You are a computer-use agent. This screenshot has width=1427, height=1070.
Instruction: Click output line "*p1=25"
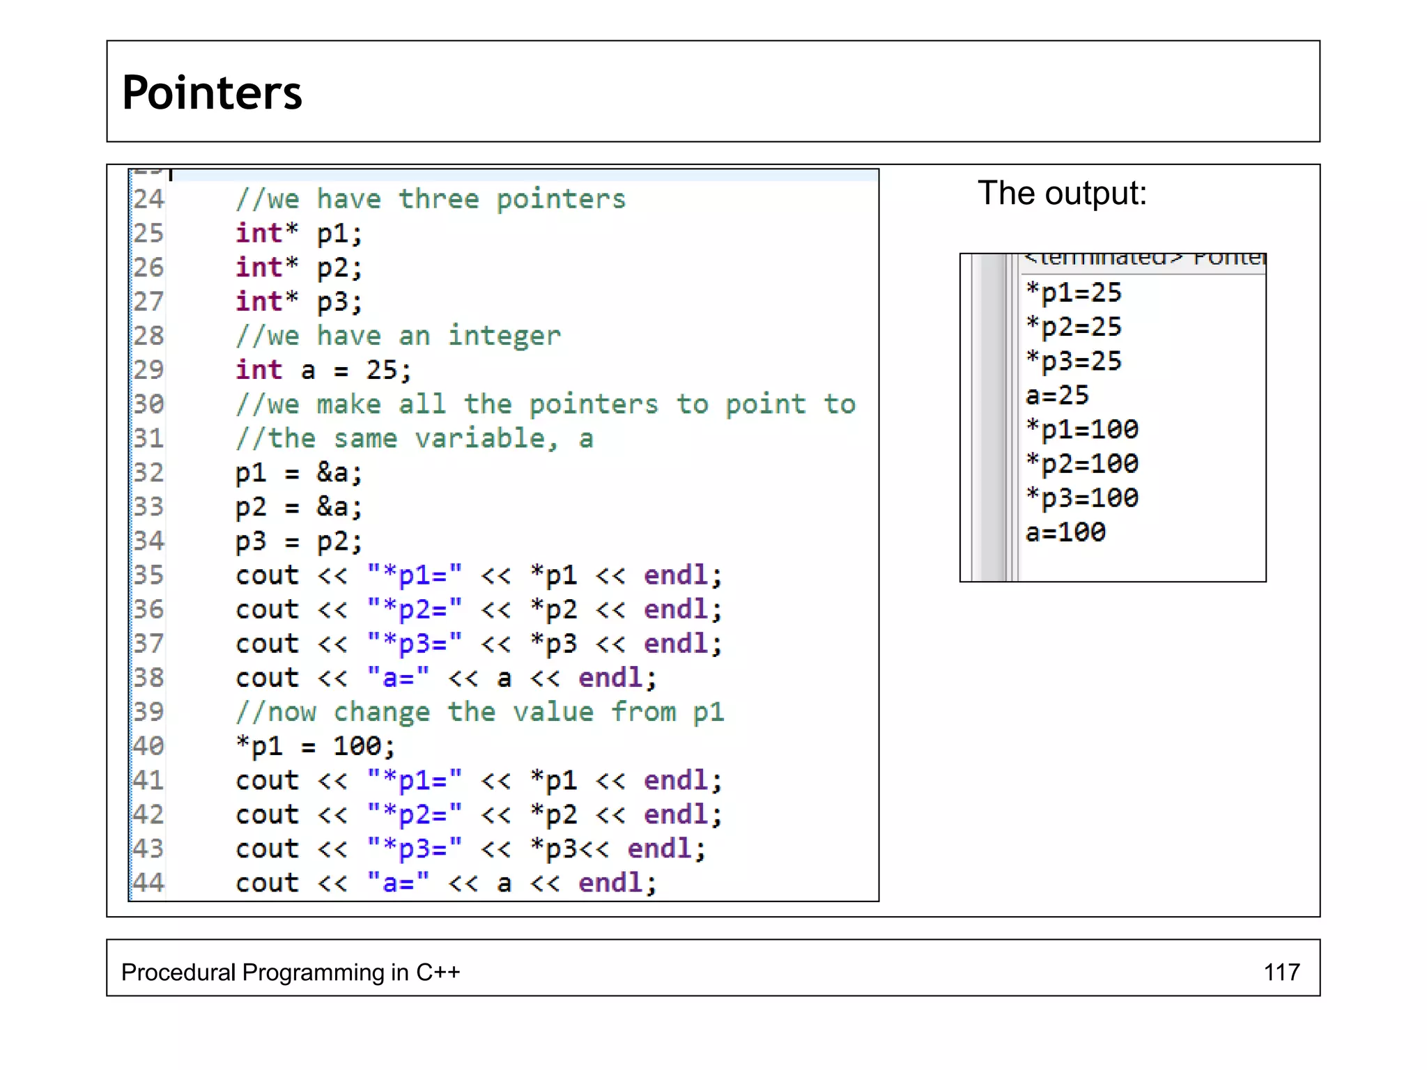coord(1074,293)
